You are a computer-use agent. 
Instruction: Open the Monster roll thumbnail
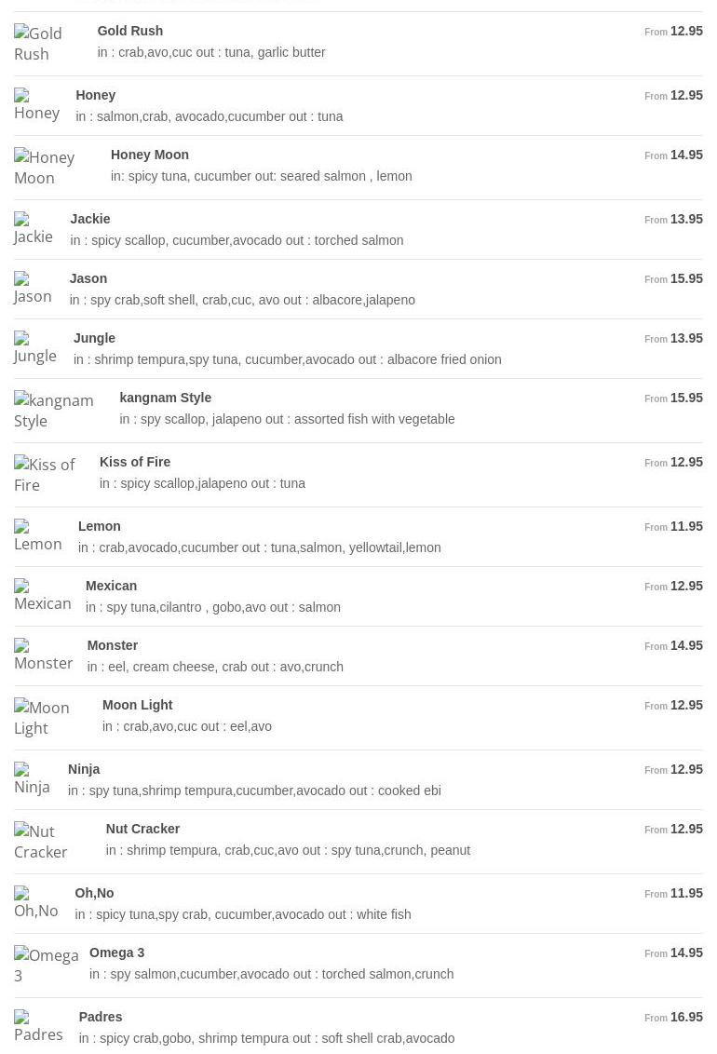[43, 655]
